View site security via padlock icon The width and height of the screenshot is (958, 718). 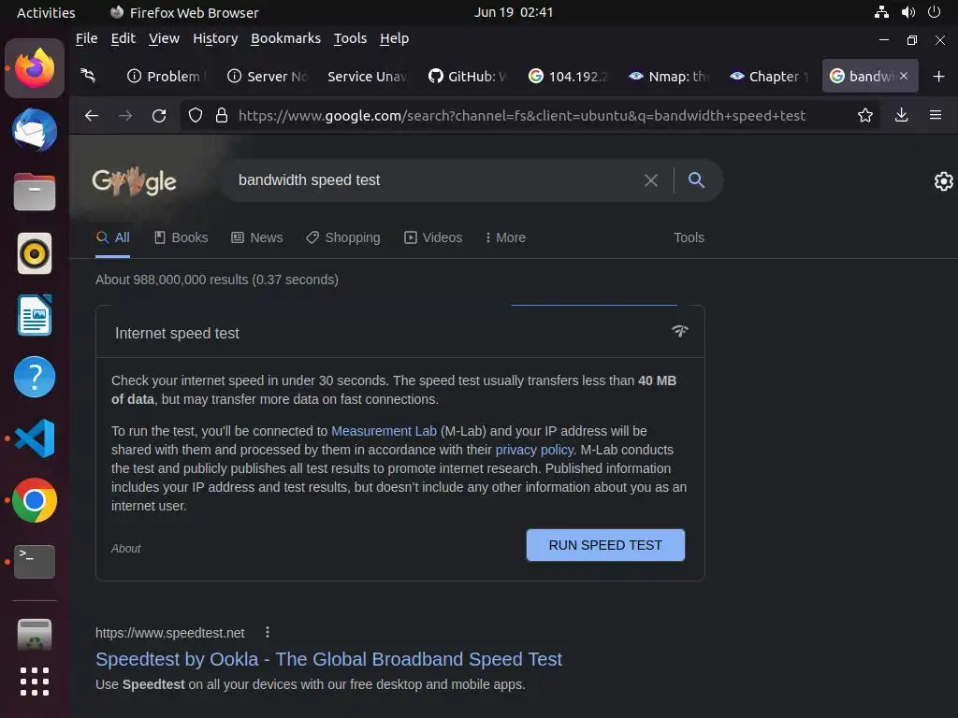(222, 115)
